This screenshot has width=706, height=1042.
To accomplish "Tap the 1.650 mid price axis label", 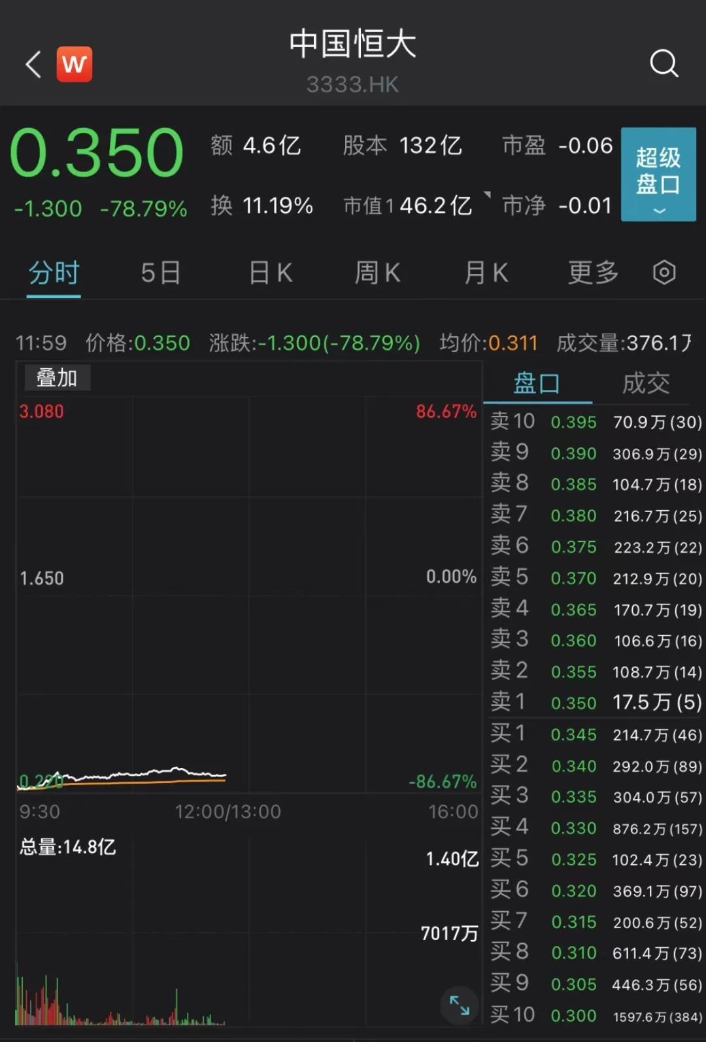I will coord(42,578).
